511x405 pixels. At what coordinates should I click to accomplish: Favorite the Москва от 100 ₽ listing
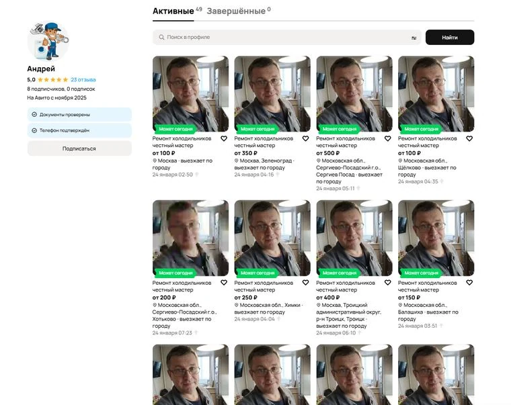224,138
